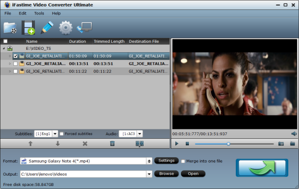Mute audio with the speaker icon
Screen dimensions: 299x189
coord(294,134)
